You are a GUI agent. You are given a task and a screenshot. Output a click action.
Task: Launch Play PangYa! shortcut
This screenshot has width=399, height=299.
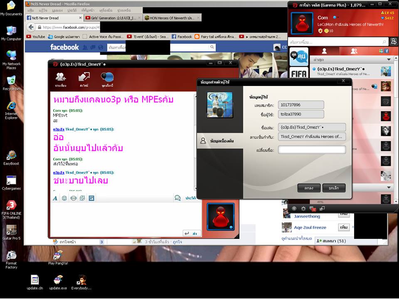(x=58, y=257)
